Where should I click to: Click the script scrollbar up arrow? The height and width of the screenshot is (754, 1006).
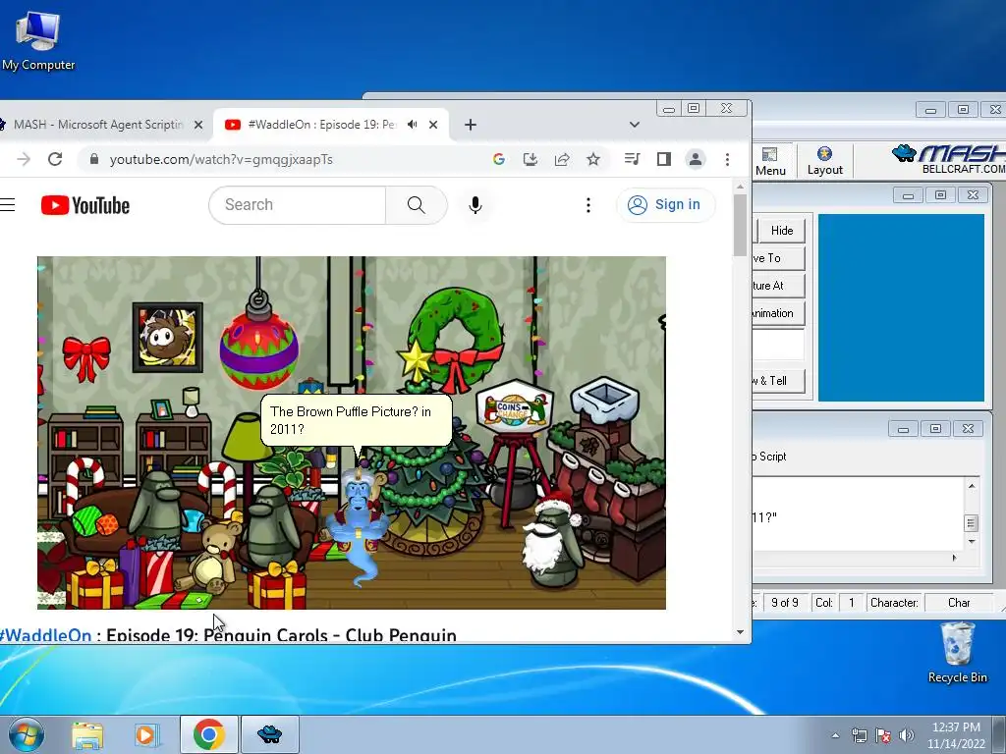[x=972, y=486]
